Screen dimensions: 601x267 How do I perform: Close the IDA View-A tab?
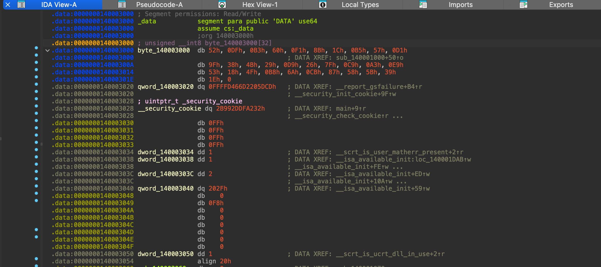pyautogui.click(x=8, y=4)
